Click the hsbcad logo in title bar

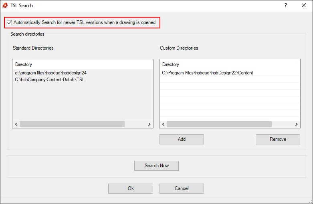click(x=5, y=5)
